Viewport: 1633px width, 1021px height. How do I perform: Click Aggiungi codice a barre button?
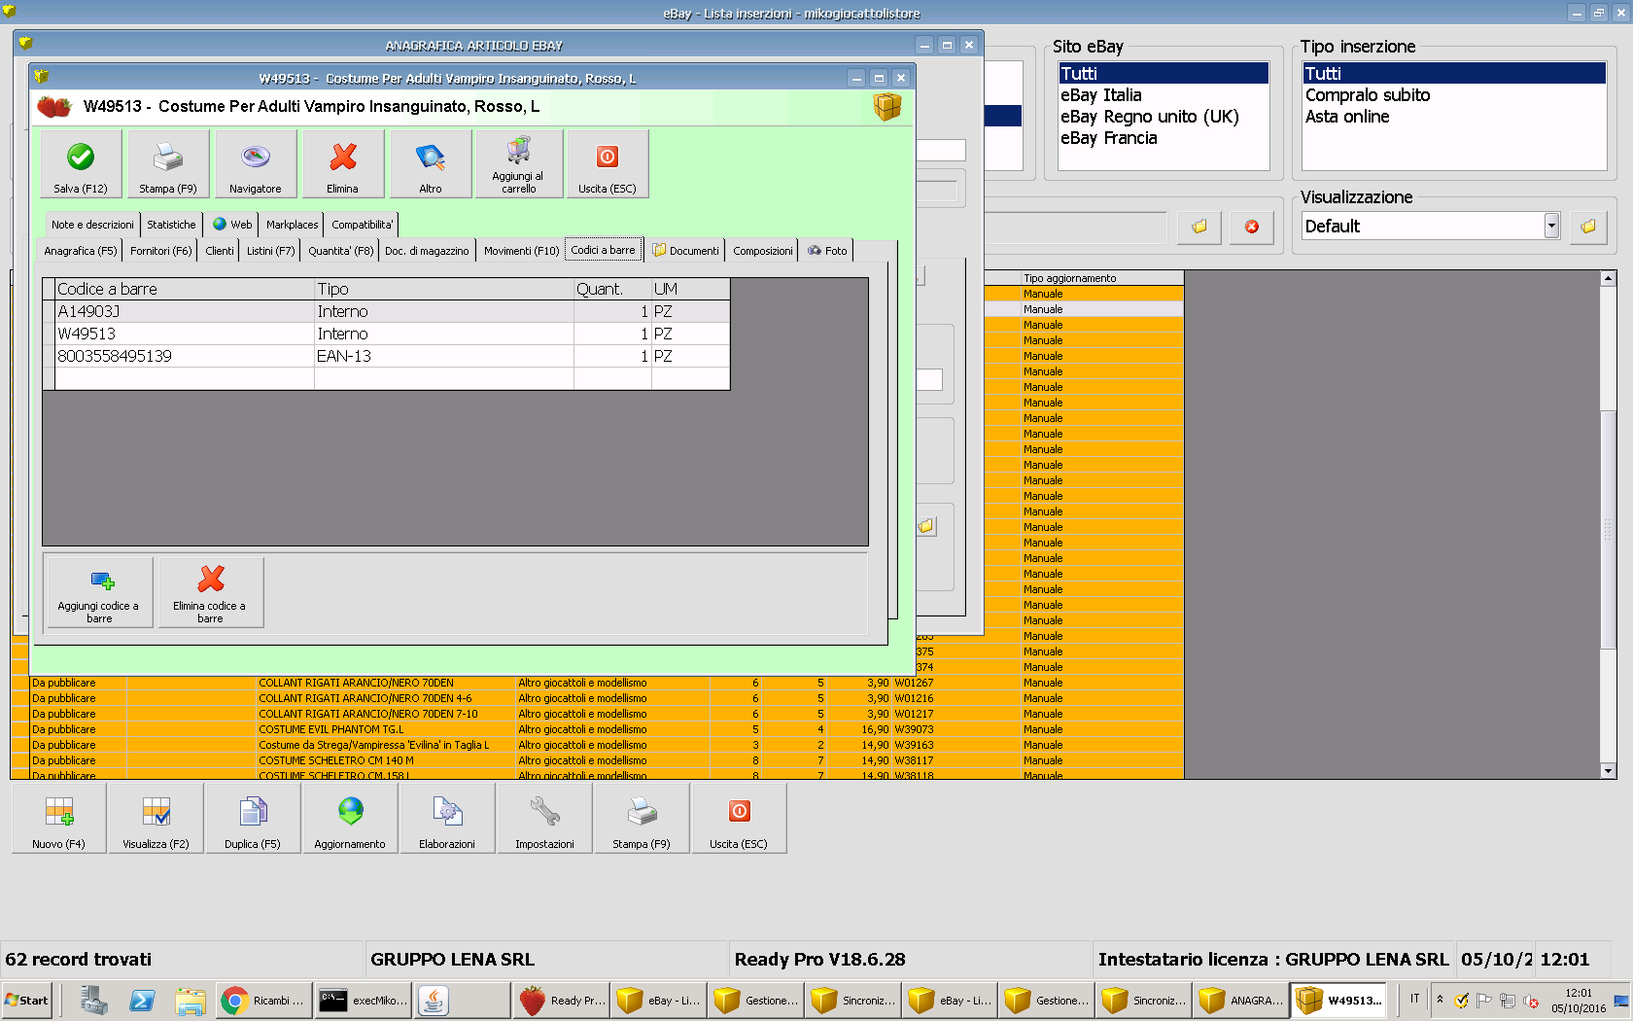pyautogui.click(x=99, y=592)
